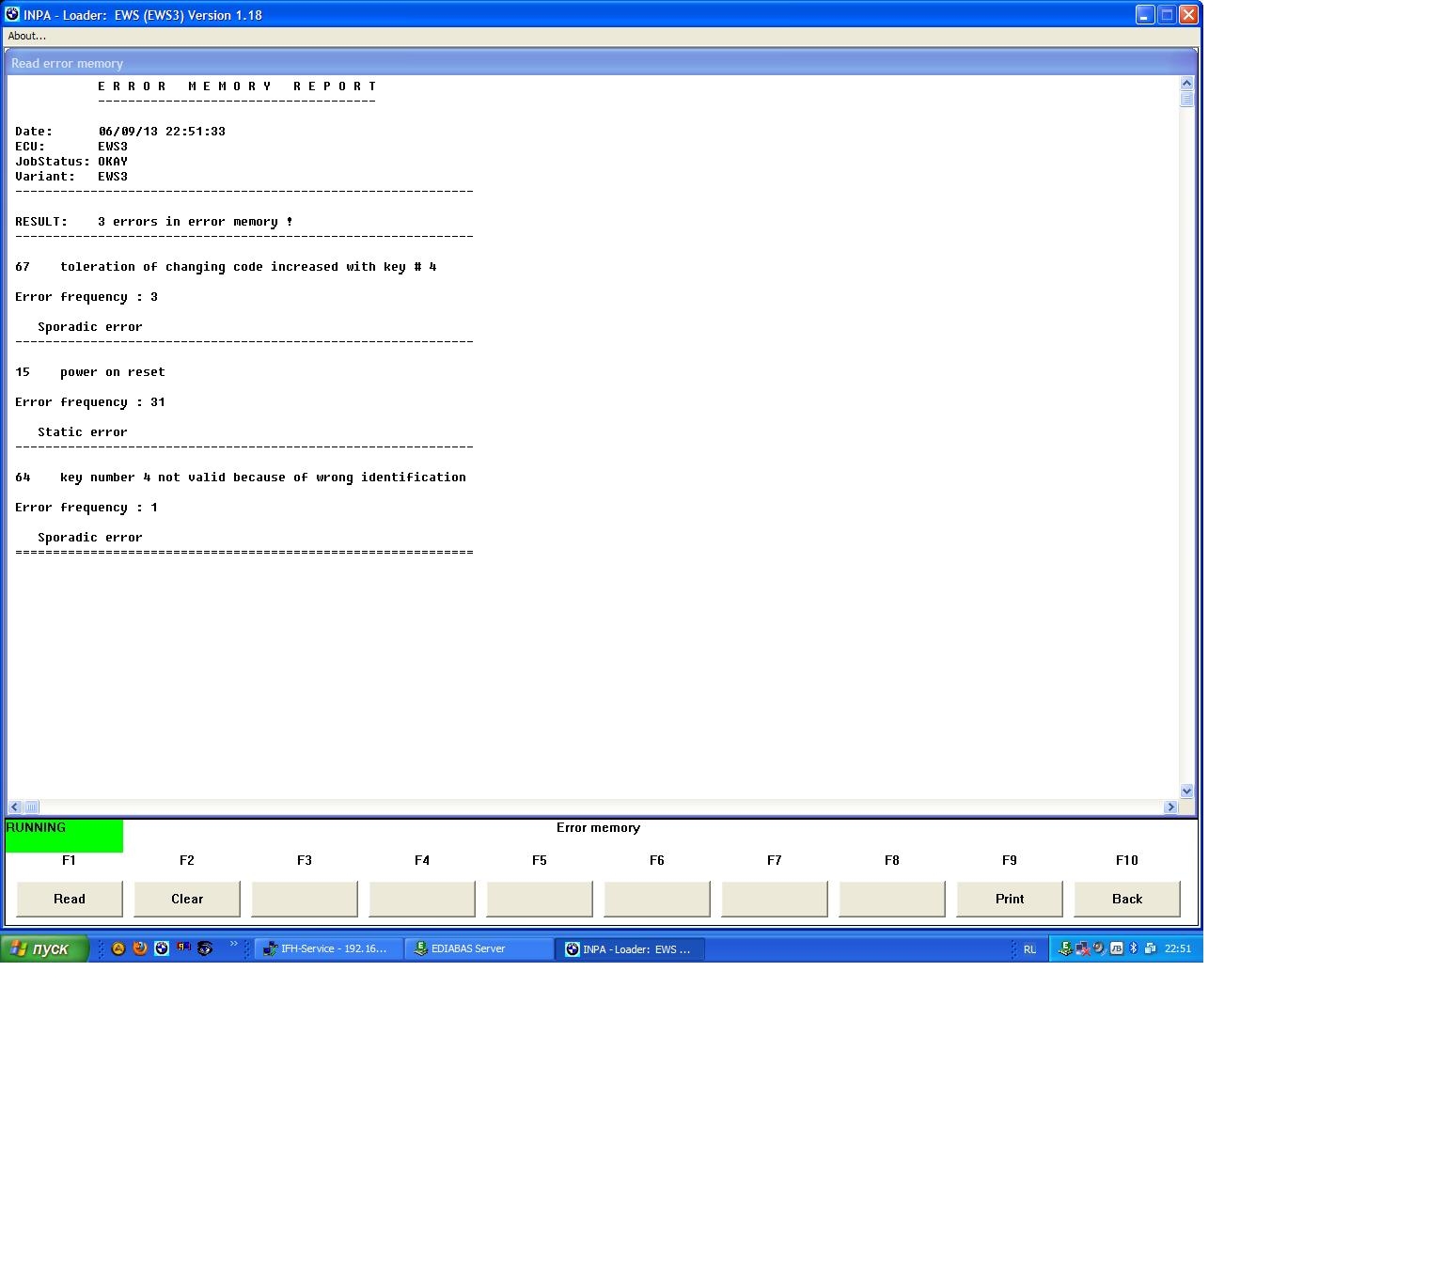Open RL language selector in taskbar
The image size is (1444, 1269).
1029,949
